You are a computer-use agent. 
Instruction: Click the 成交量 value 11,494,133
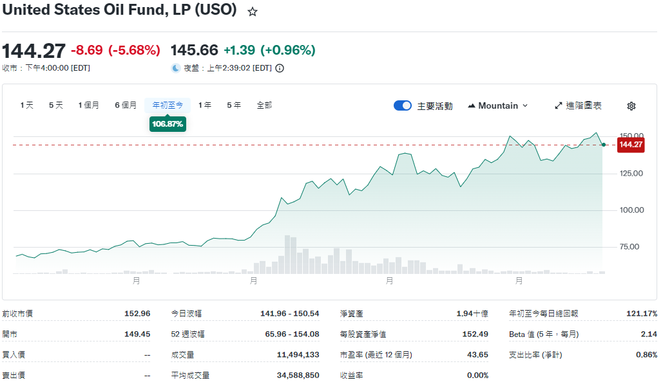(x=298, y=355)
